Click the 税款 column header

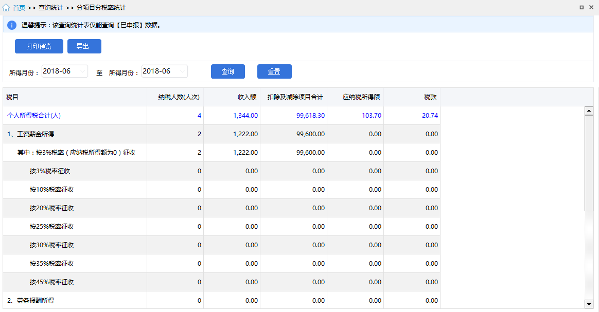coord(412,97)
